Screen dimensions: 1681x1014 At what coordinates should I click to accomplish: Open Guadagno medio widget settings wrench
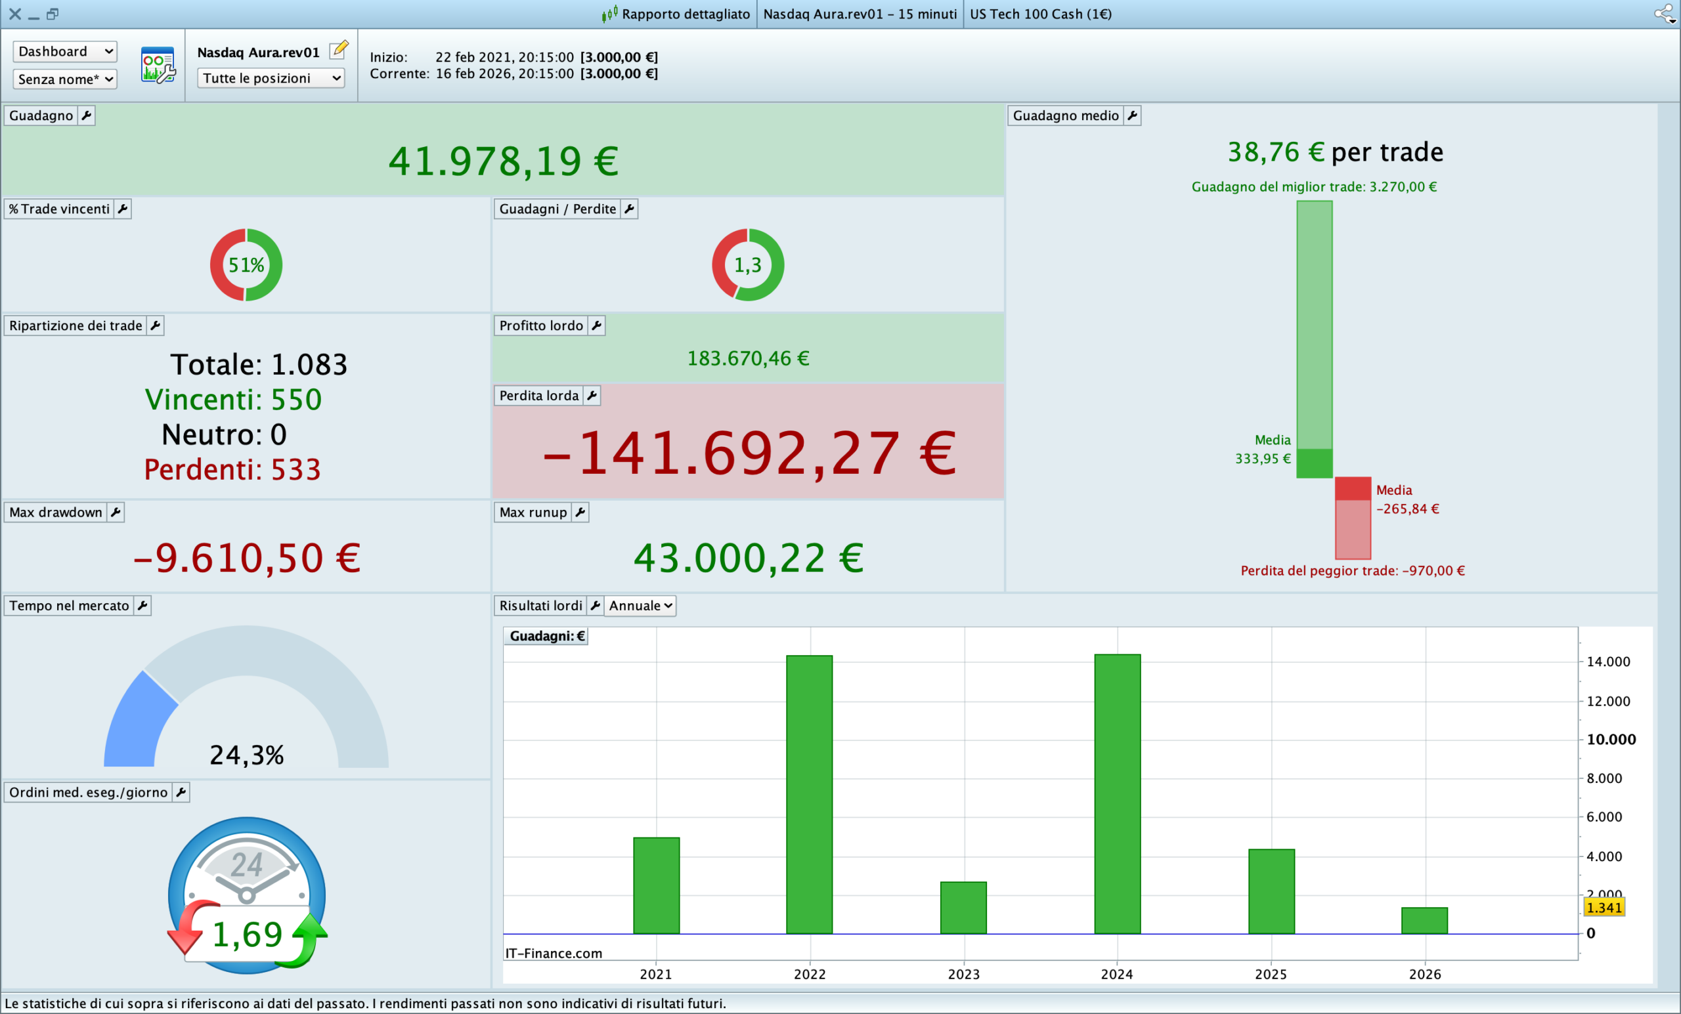(1132, 116)
